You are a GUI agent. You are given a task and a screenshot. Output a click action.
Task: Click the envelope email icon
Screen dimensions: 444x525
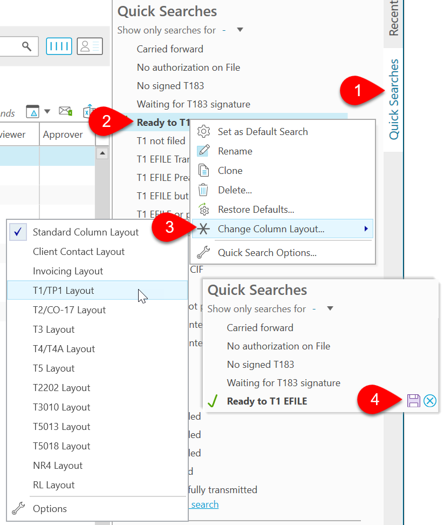click(65, 111)
